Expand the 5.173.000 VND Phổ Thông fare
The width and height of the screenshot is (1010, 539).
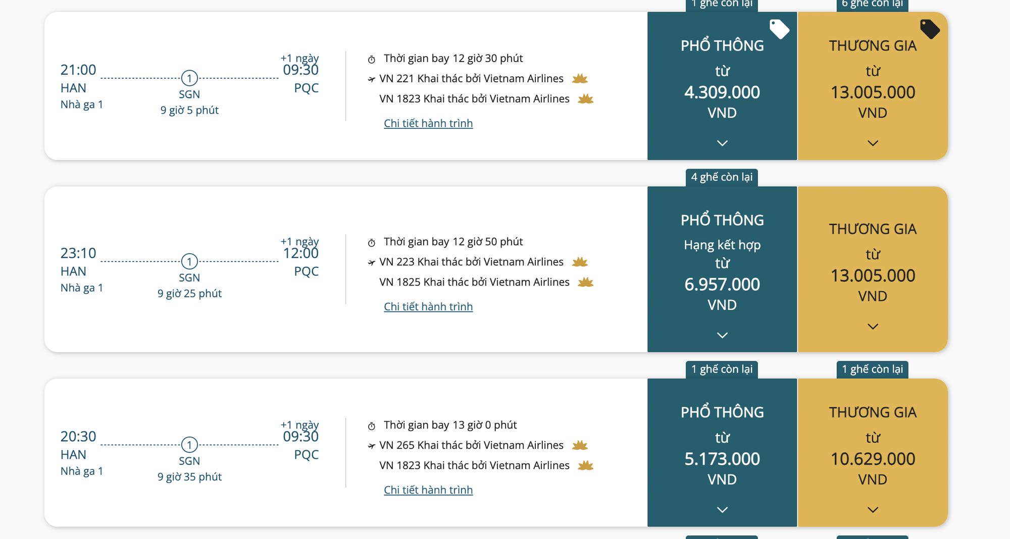(722, 510)
